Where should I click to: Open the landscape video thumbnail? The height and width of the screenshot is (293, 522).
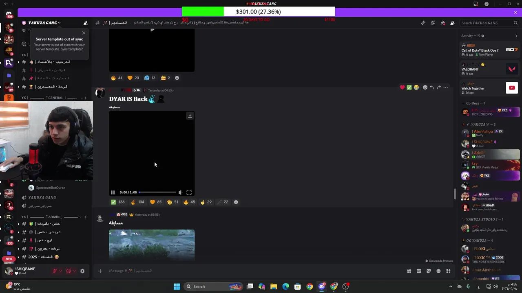(x=152, y=245)
